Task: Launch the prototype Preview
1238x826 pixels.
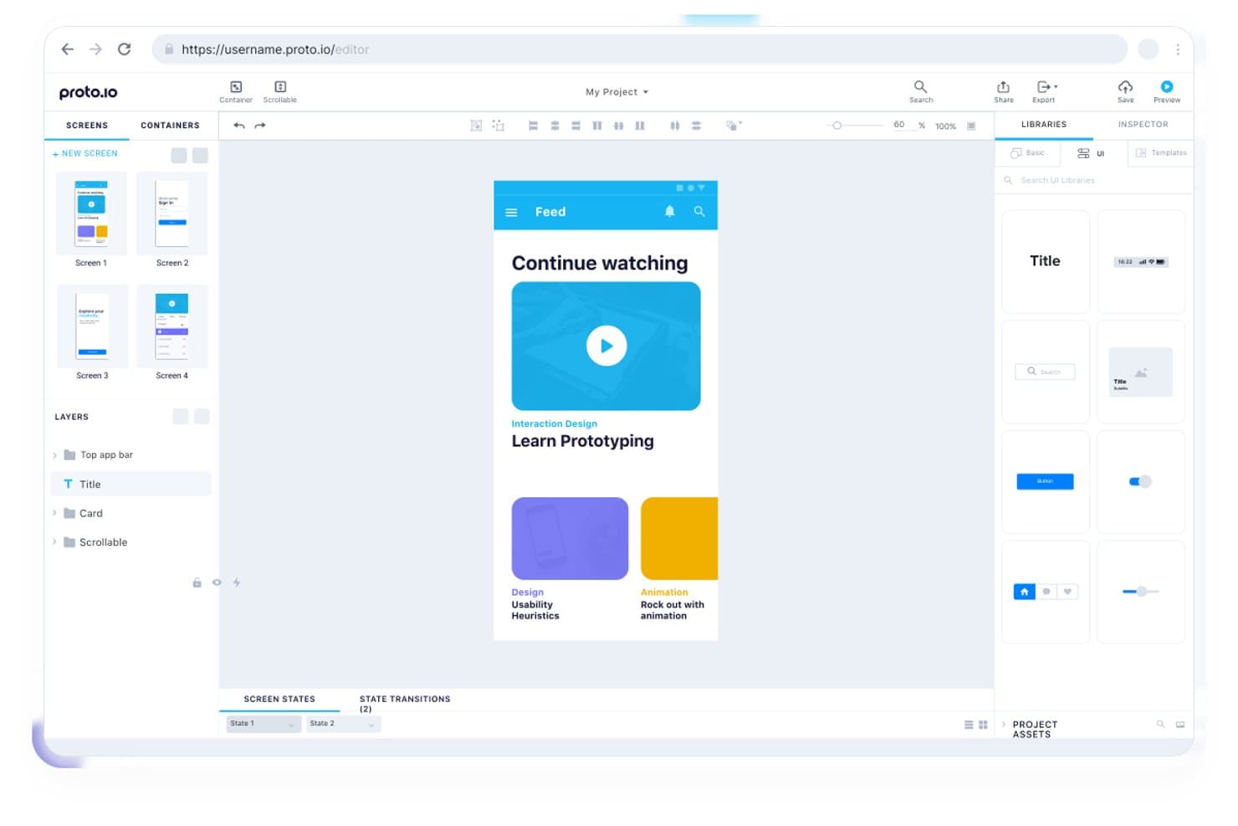Action: tap(1167, 86)
